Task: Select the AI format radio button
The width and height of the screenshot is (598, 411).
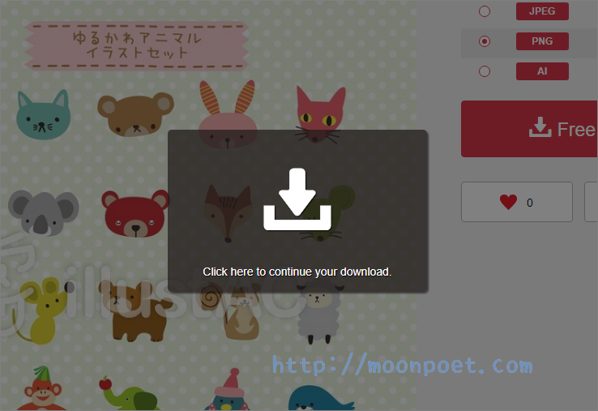Action: tap(485, 71)
